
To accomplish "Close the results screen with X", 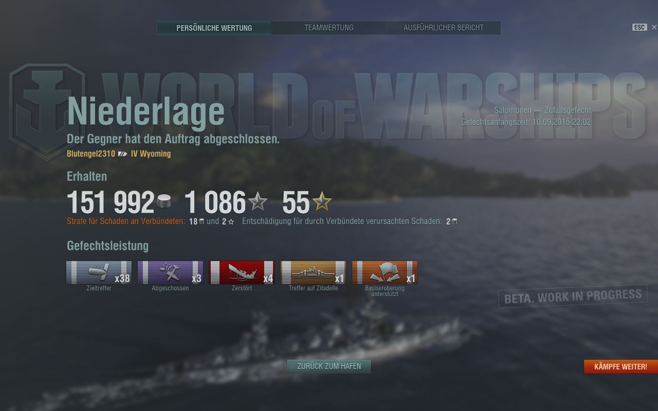I will (x=654, y=27).
